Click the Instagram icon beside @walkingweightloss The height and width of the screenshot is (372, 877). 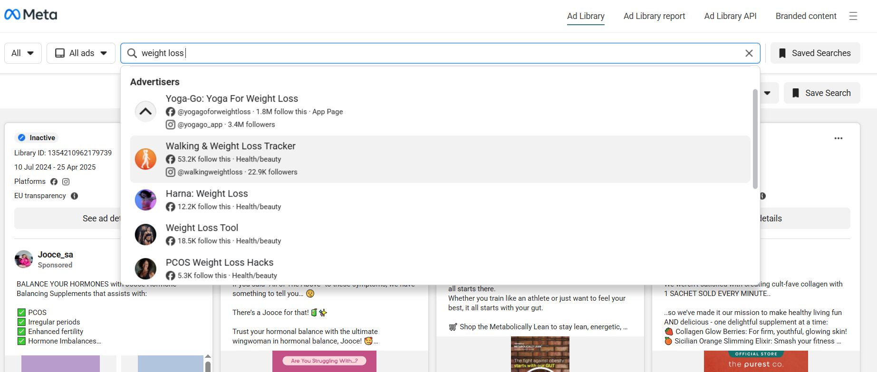point(170,172)
